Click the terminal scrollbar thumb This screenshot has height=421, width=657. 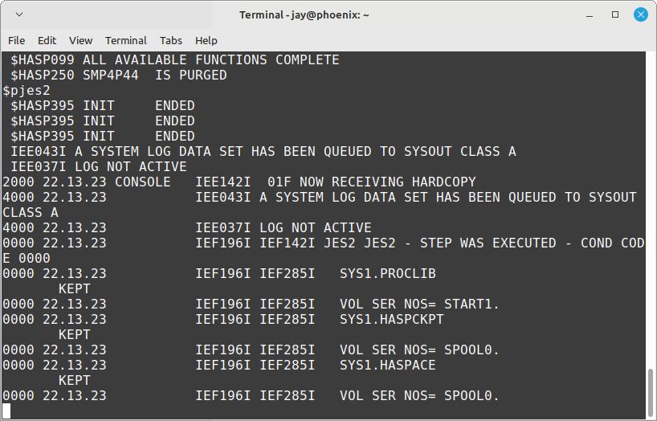651,393
